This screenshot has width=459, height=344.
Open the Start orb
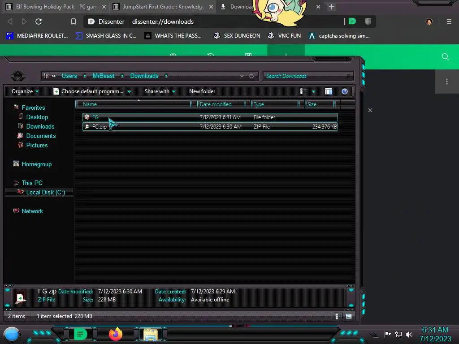12,335
